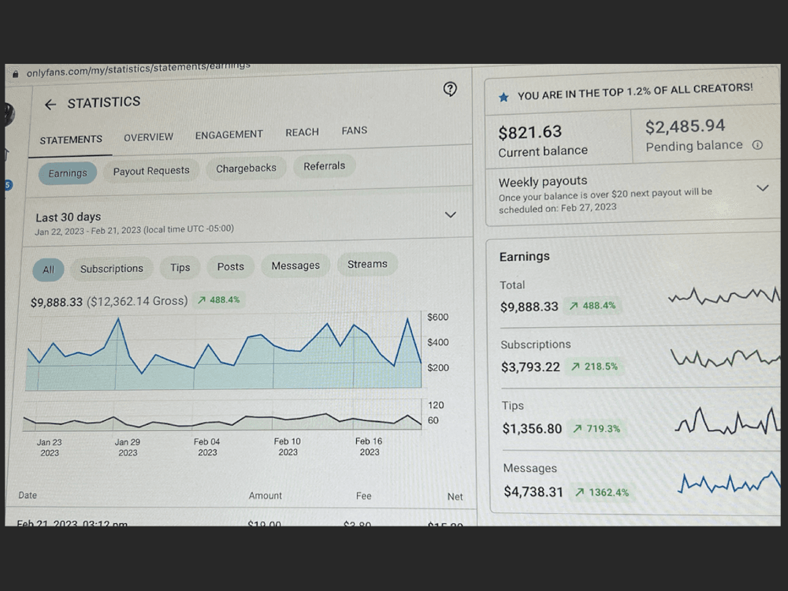Open the Last 30 days period selector

[247, 221]
